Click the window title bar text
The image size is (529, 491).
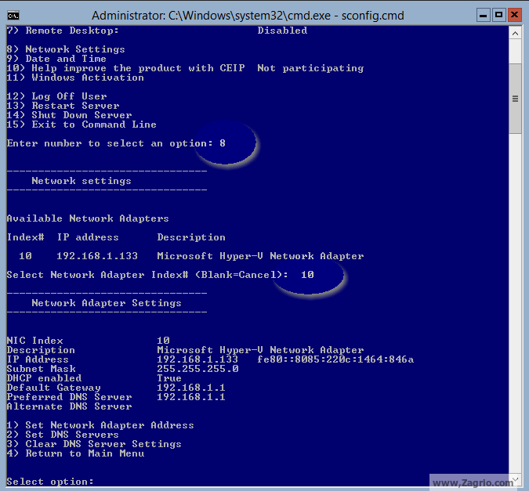tap(248, 16)
